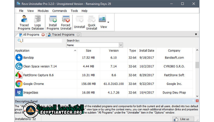This screenshot has height=122, width=214.
Task: Open the Commands menu
Action: [59, 11]
